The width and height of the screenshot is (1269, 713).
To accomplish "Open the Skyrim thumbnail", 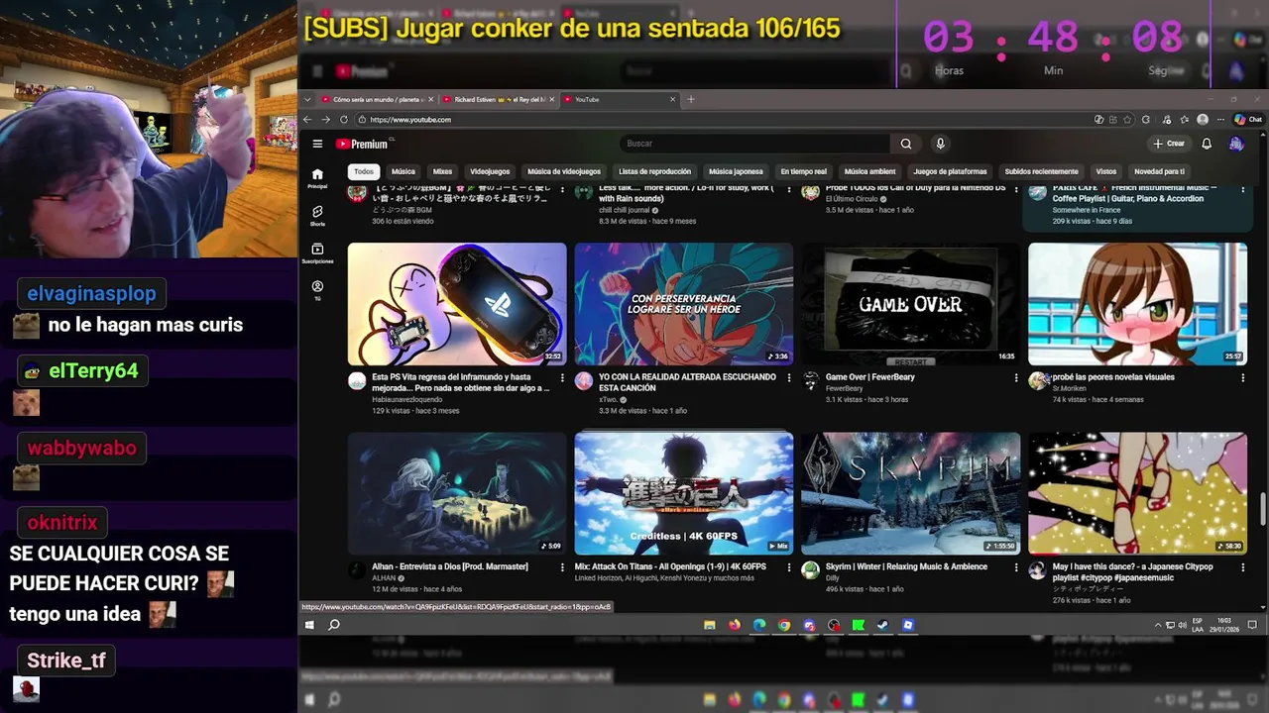I will (910, 493).
